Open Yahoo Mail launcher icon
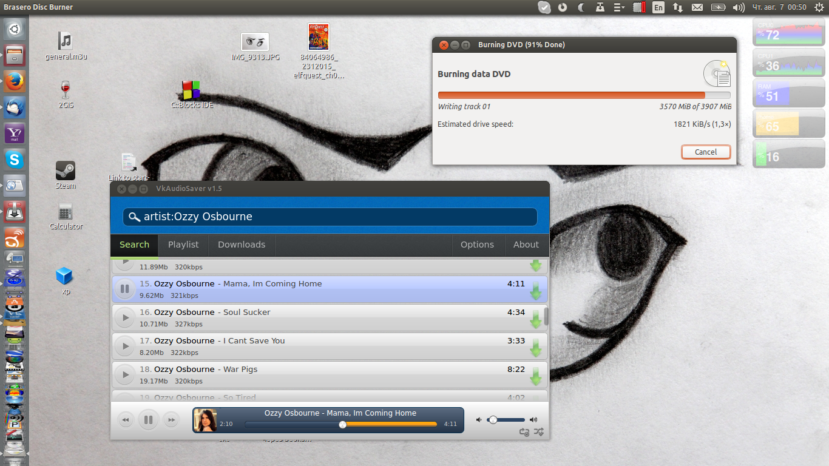The width and height of the screenshot is (829, 466). [x=15, y=133]
